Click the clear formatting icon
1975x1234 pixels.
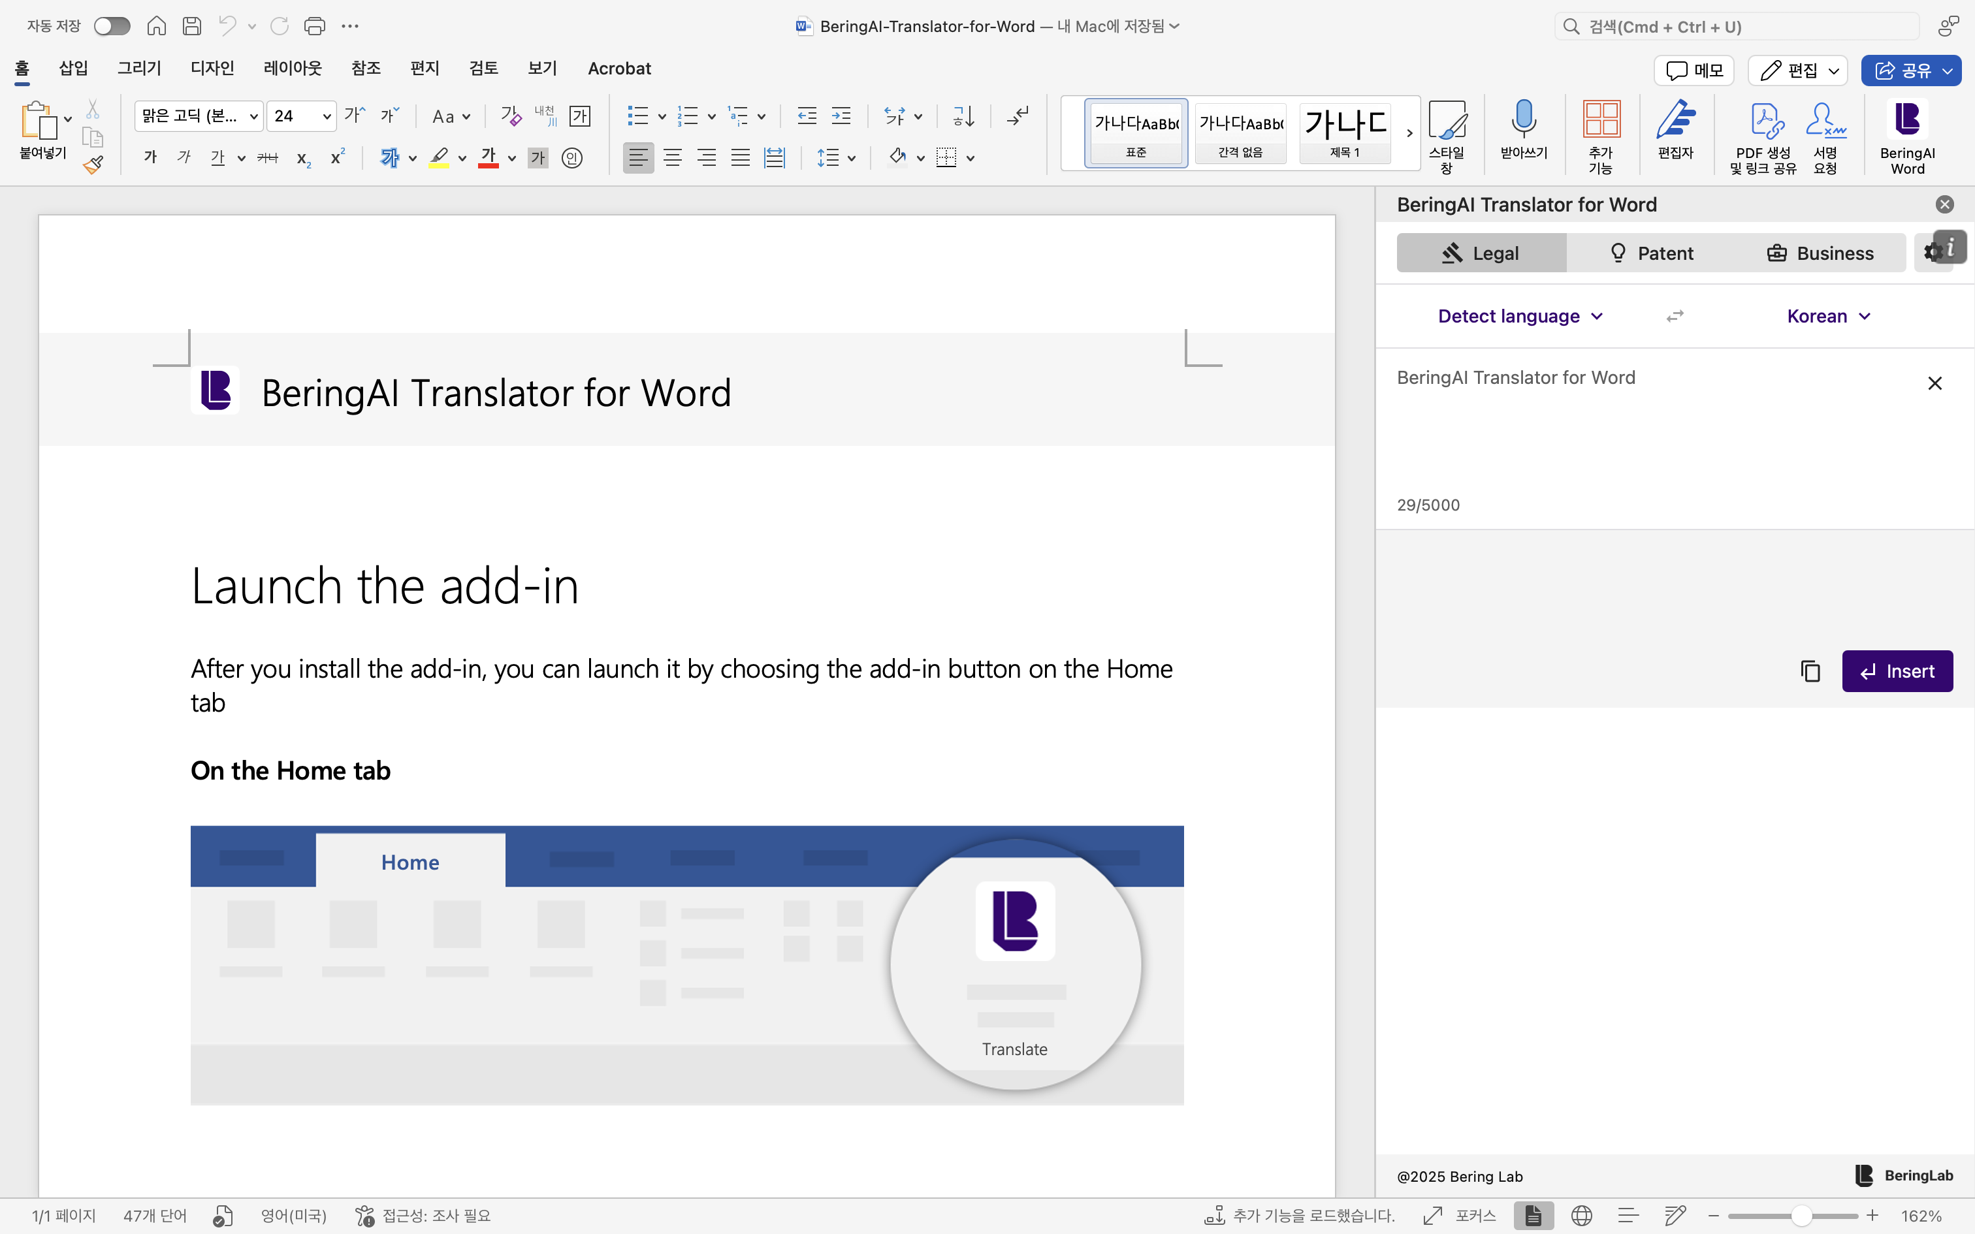click(511, 116)
